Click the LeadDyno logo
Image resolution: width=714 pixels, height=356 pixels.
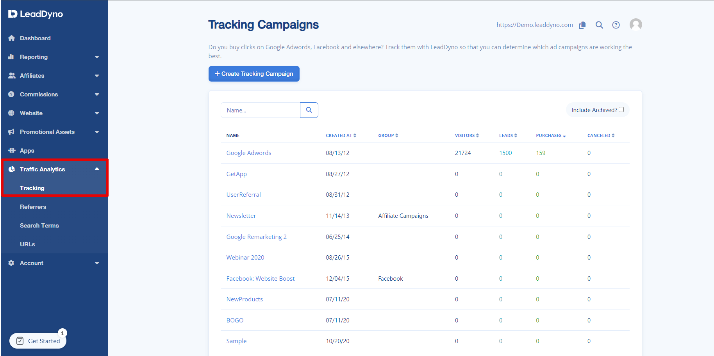pyautogui.click(x=36, y=14)
